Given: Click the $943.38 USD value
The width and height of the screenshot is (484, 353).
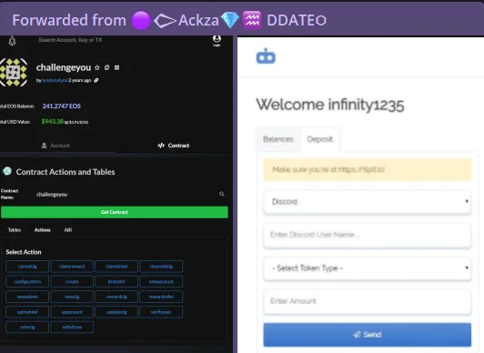Looking at the screenshot, I should [53, 122].
